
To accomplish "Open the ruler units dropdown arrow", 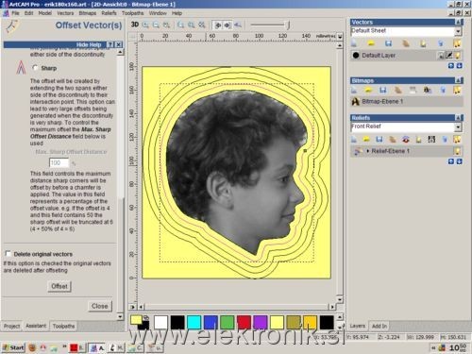I will click(340, 37).
